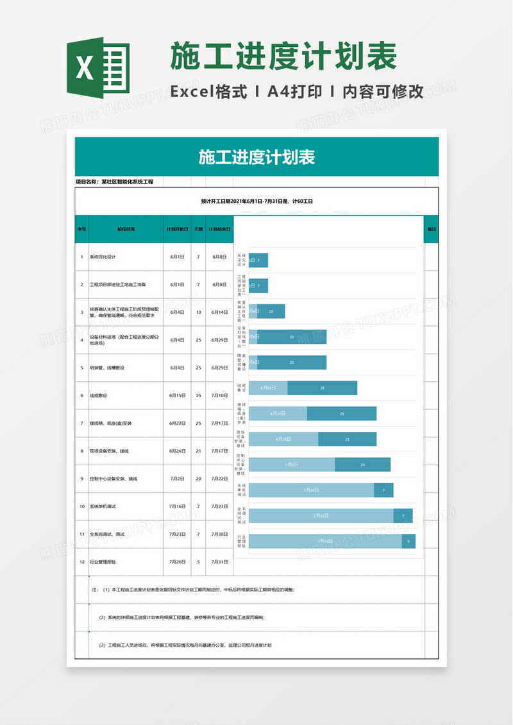Select sequence number cell 12
The image size is (513, 725).
click(82, 562)
